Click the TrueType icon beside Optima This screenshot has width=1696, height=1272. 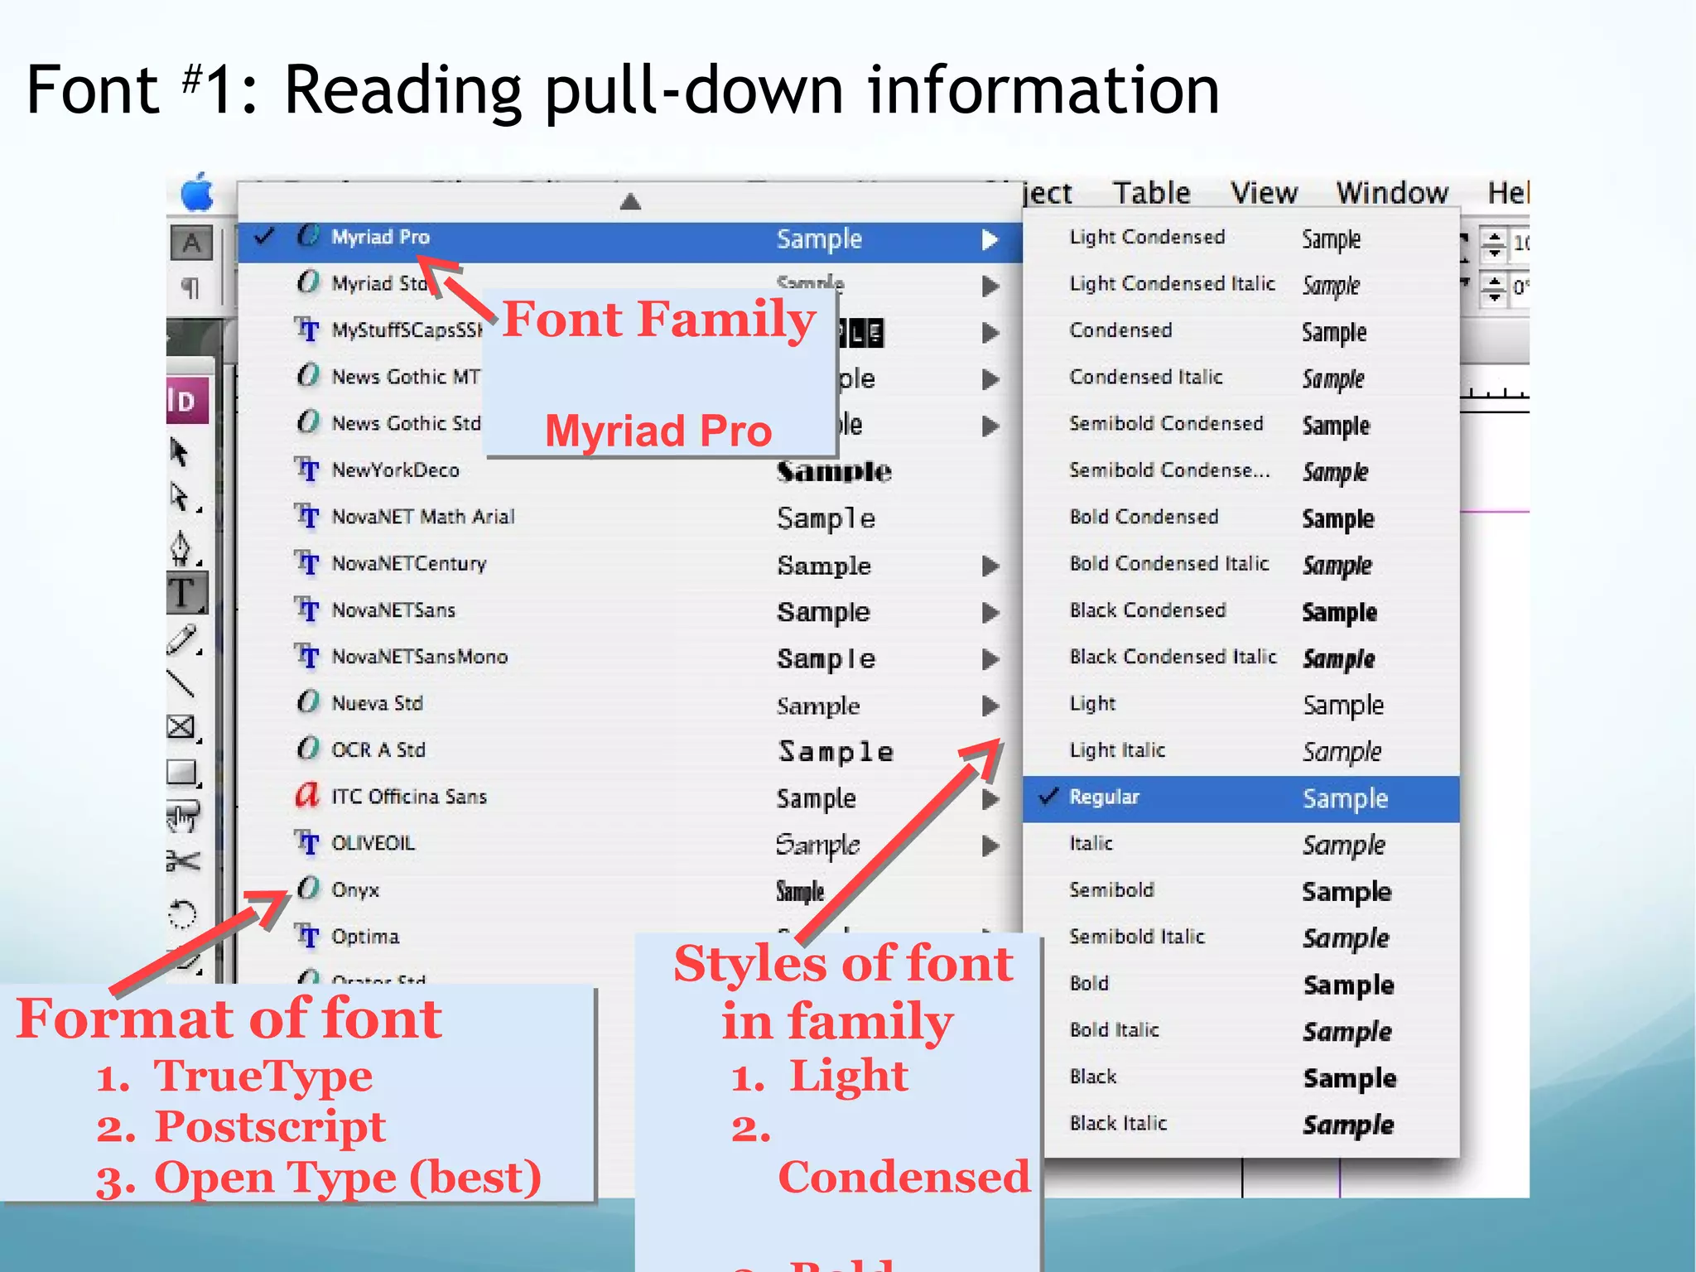pos(307,936)
